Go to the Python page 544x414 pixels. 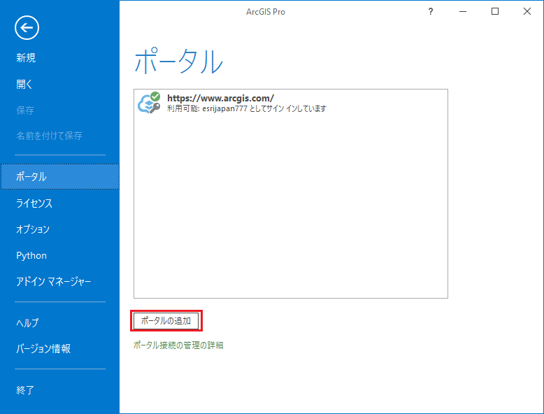pos(31,255)
